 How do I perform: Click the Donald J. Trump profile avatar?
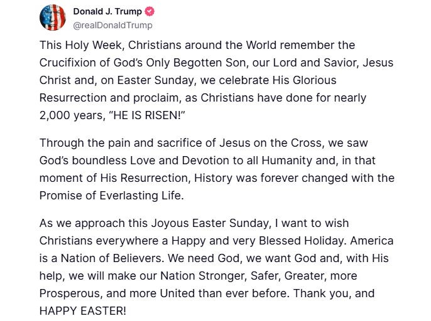53,18
